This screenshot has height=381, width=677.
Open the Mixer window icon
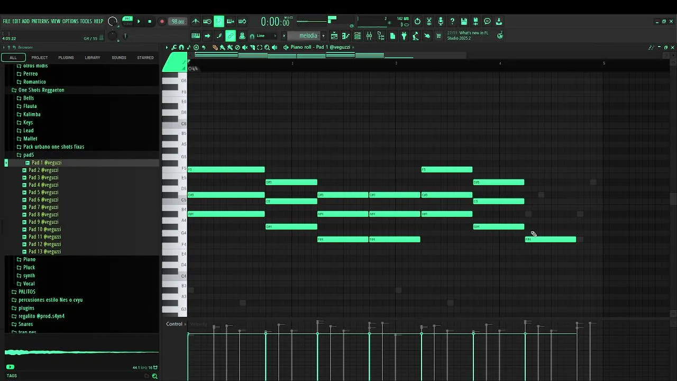369,36
